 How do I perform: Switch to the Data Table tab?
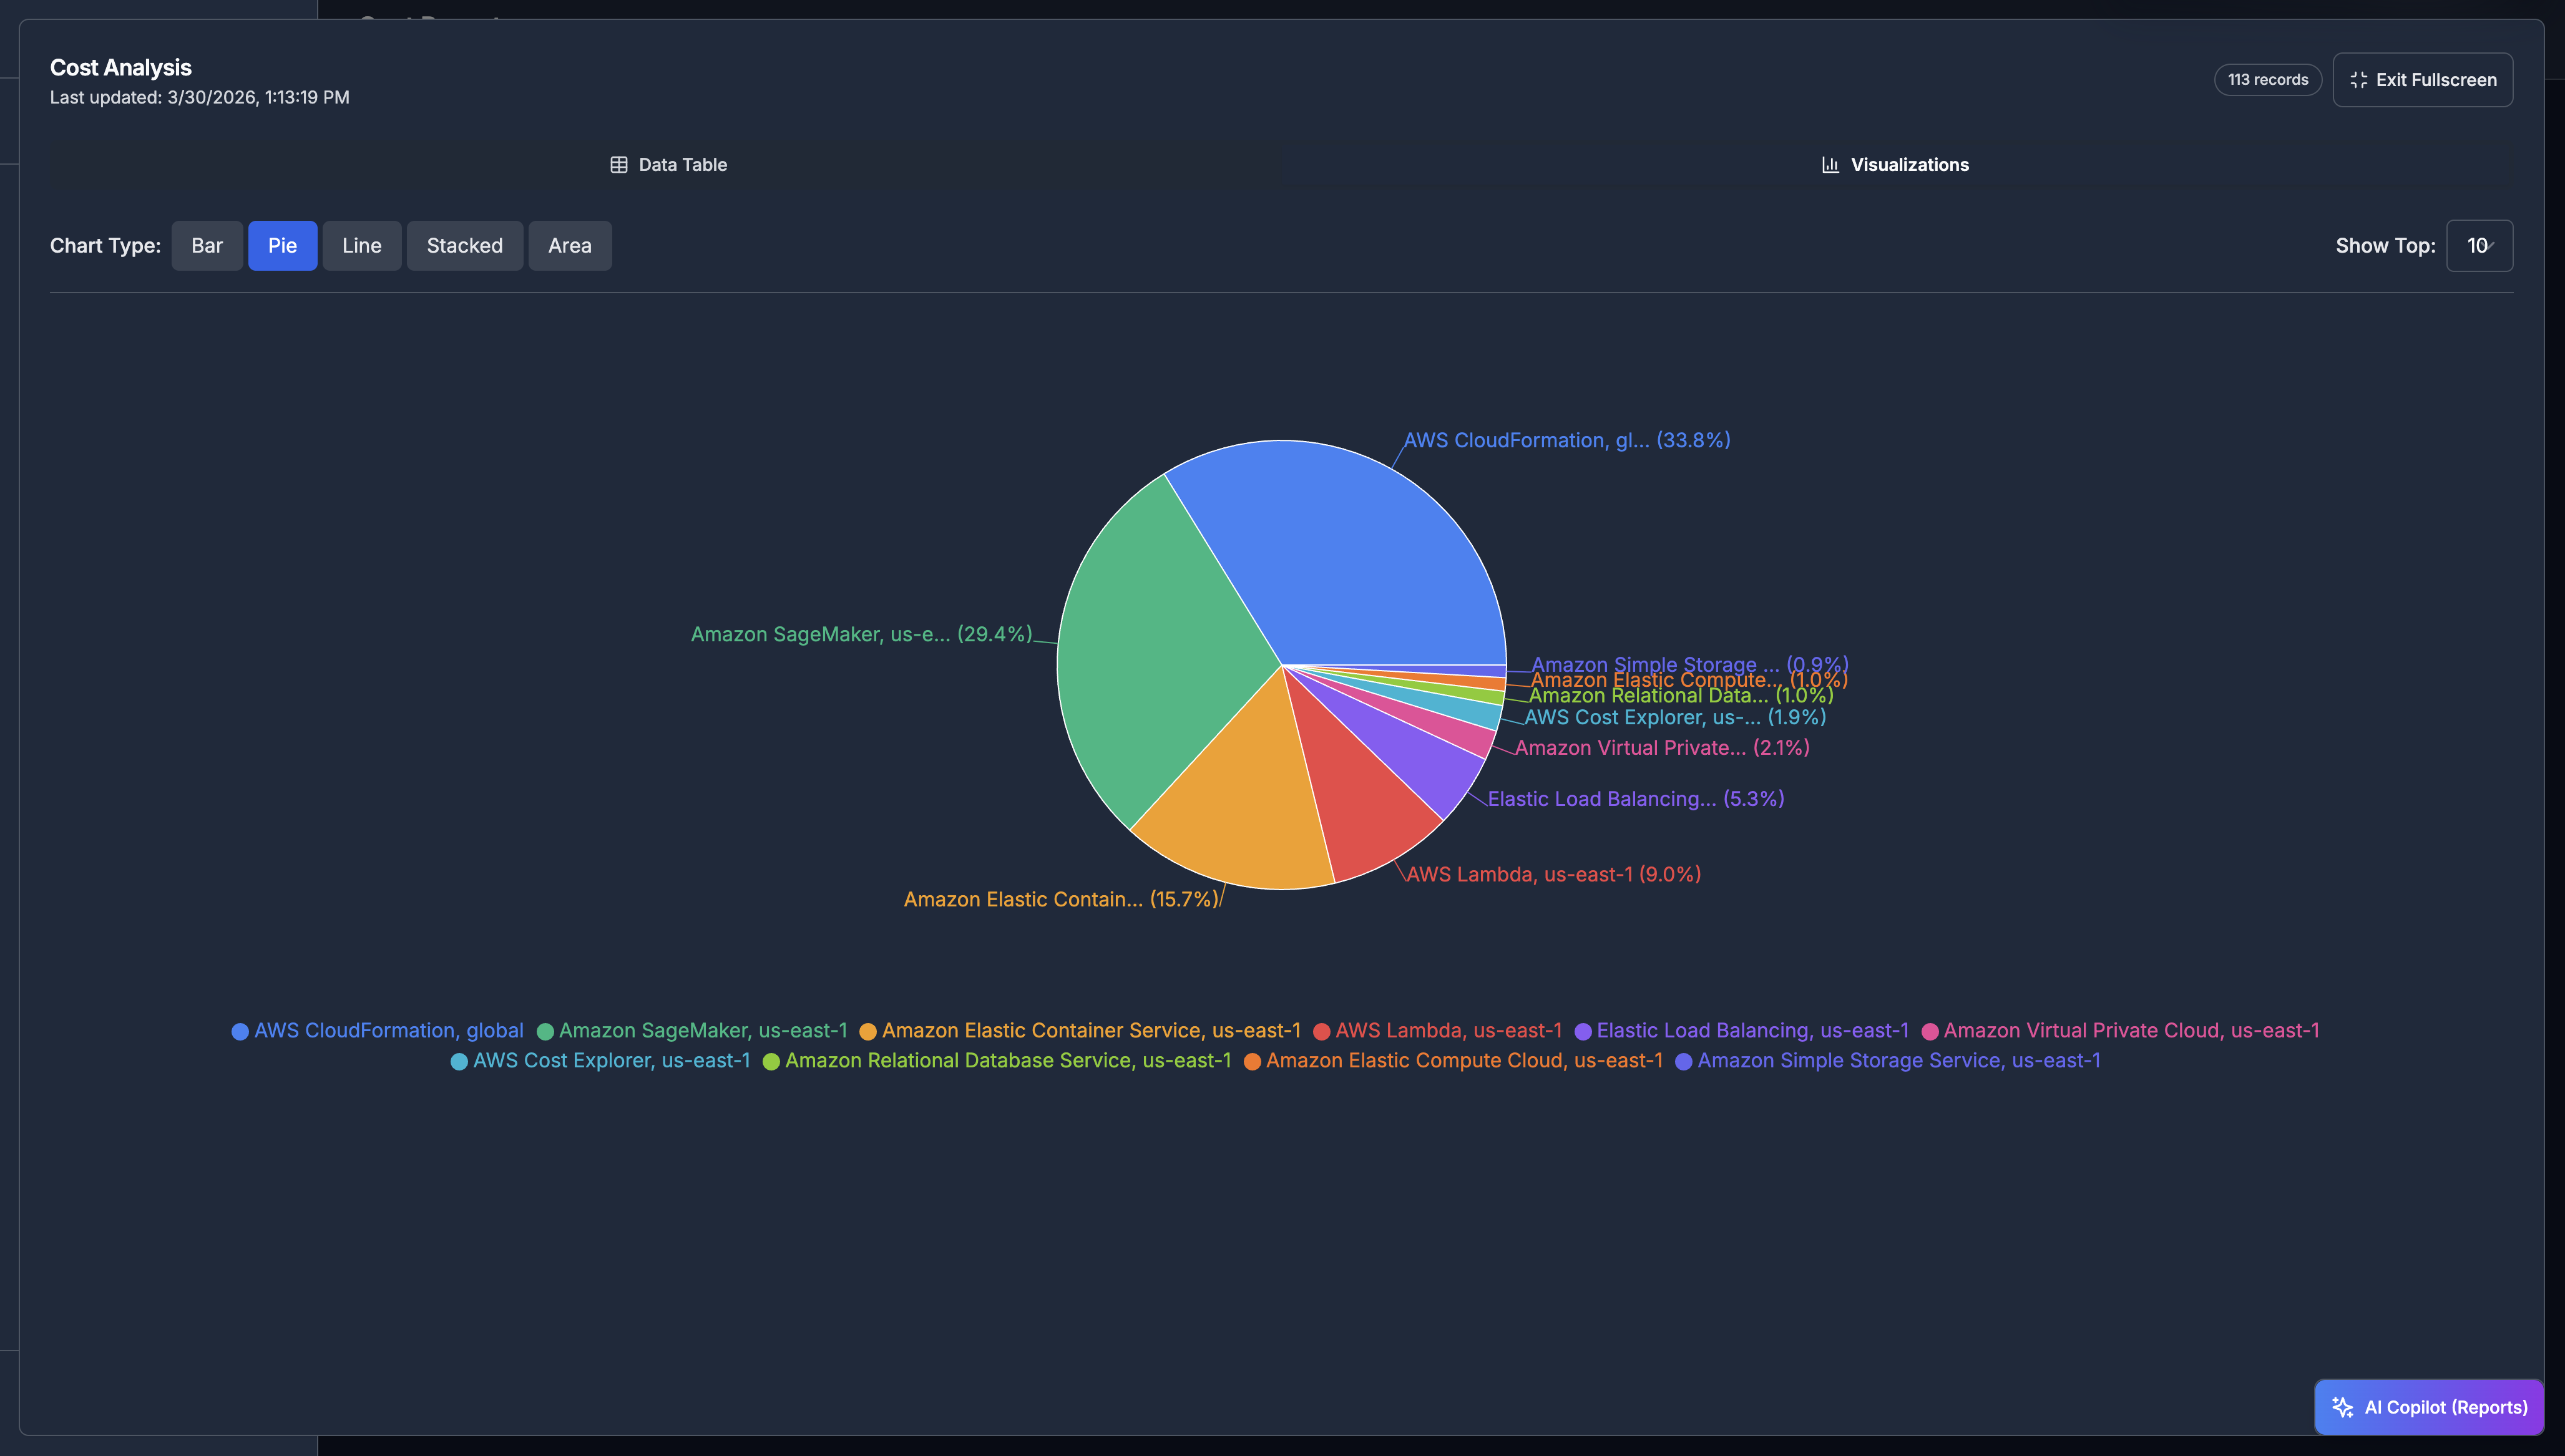pos(668,164)
